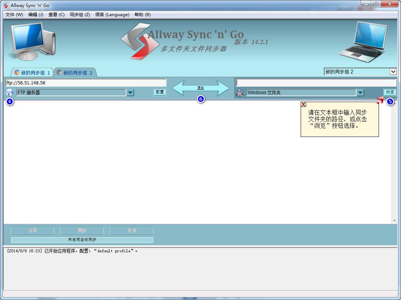401x300 pixels.
Task: Click the 取消 cancel button
Action: (x=132, y=231)
